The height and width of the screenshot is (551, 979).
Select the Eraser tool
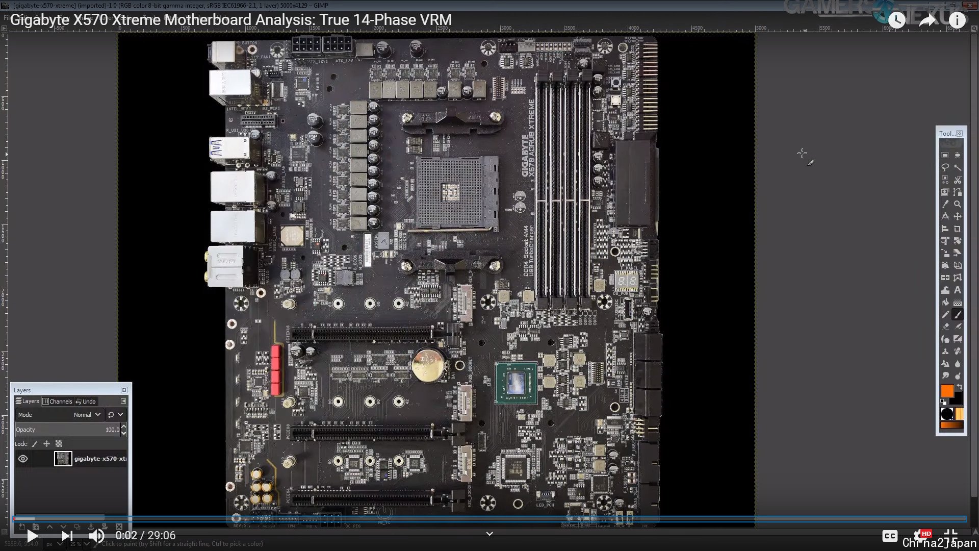coord(945,327)
